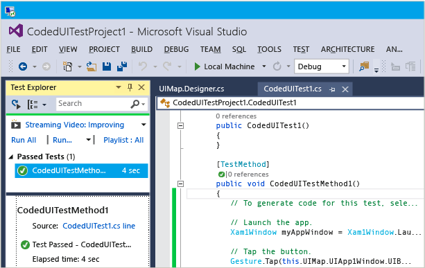The width and height of the screenshot is (425, 268).
Task: Open the Navigate Backward history dropdown
Action: click(35, 66)
